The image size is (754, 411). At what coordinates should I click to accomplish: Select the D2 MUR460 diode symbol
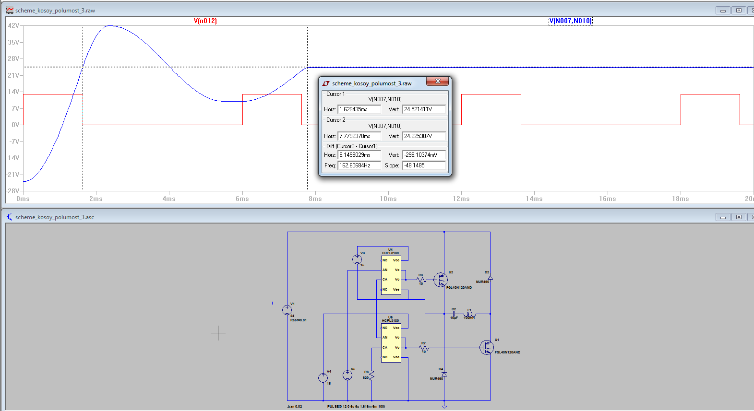490,278
